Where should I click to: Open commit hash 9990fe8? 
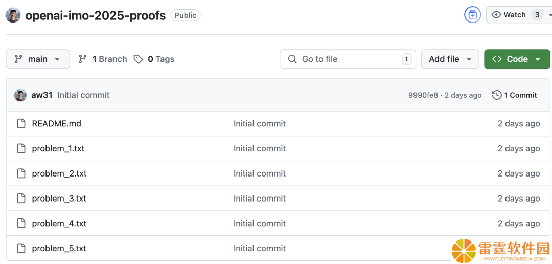click(x=423, y=95)
